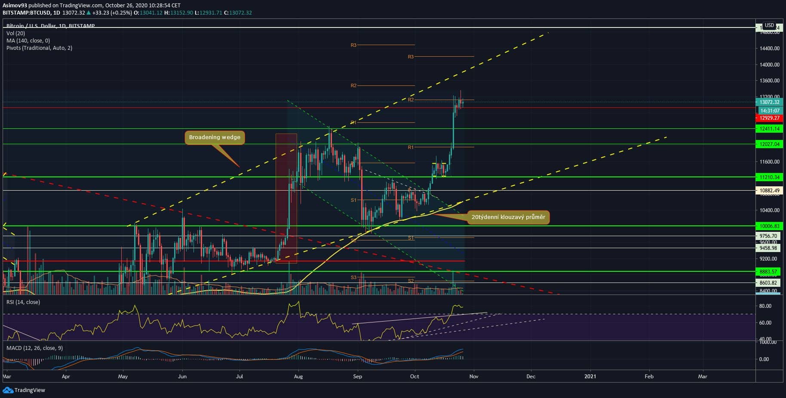Select the "Broadening wedge" annotation callout
The height and width of the screenshot is (398, 786).
pos(215,137)
